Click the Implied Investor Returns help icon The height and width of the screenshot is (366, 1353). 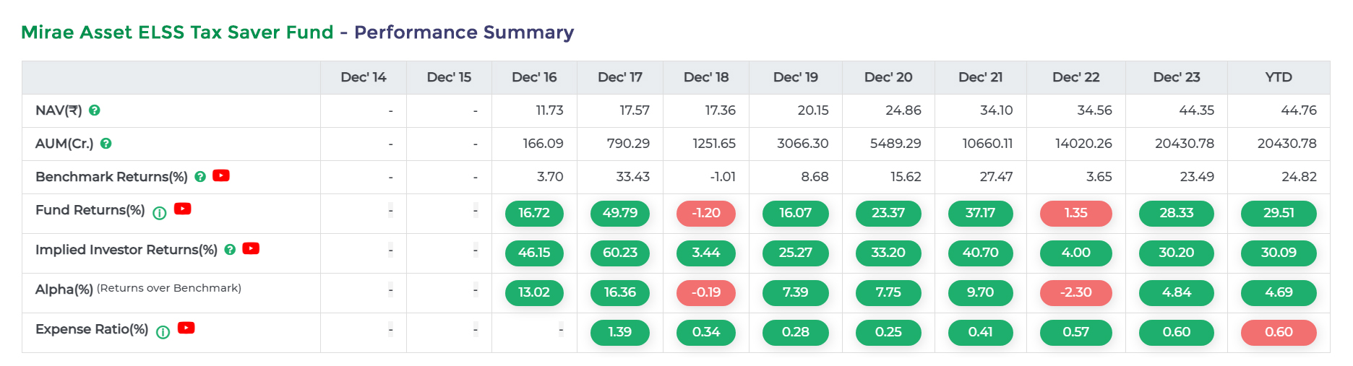click(x=230, y=250)
